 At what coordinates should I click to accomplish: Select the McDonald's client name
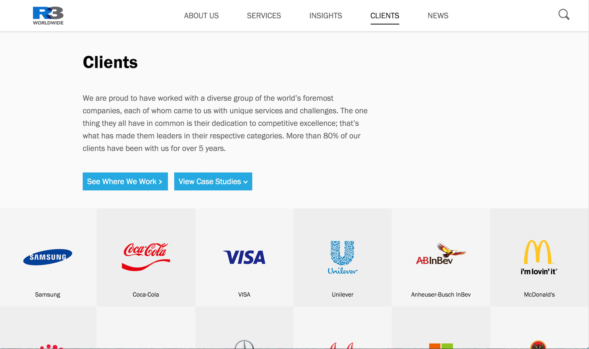539,294
